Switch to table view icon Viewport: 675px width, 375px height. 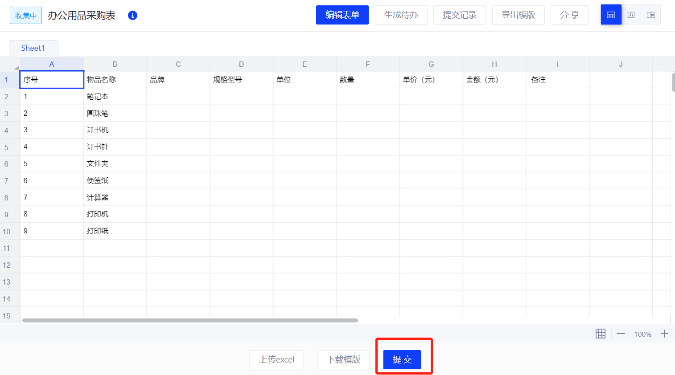coord(611,15)
